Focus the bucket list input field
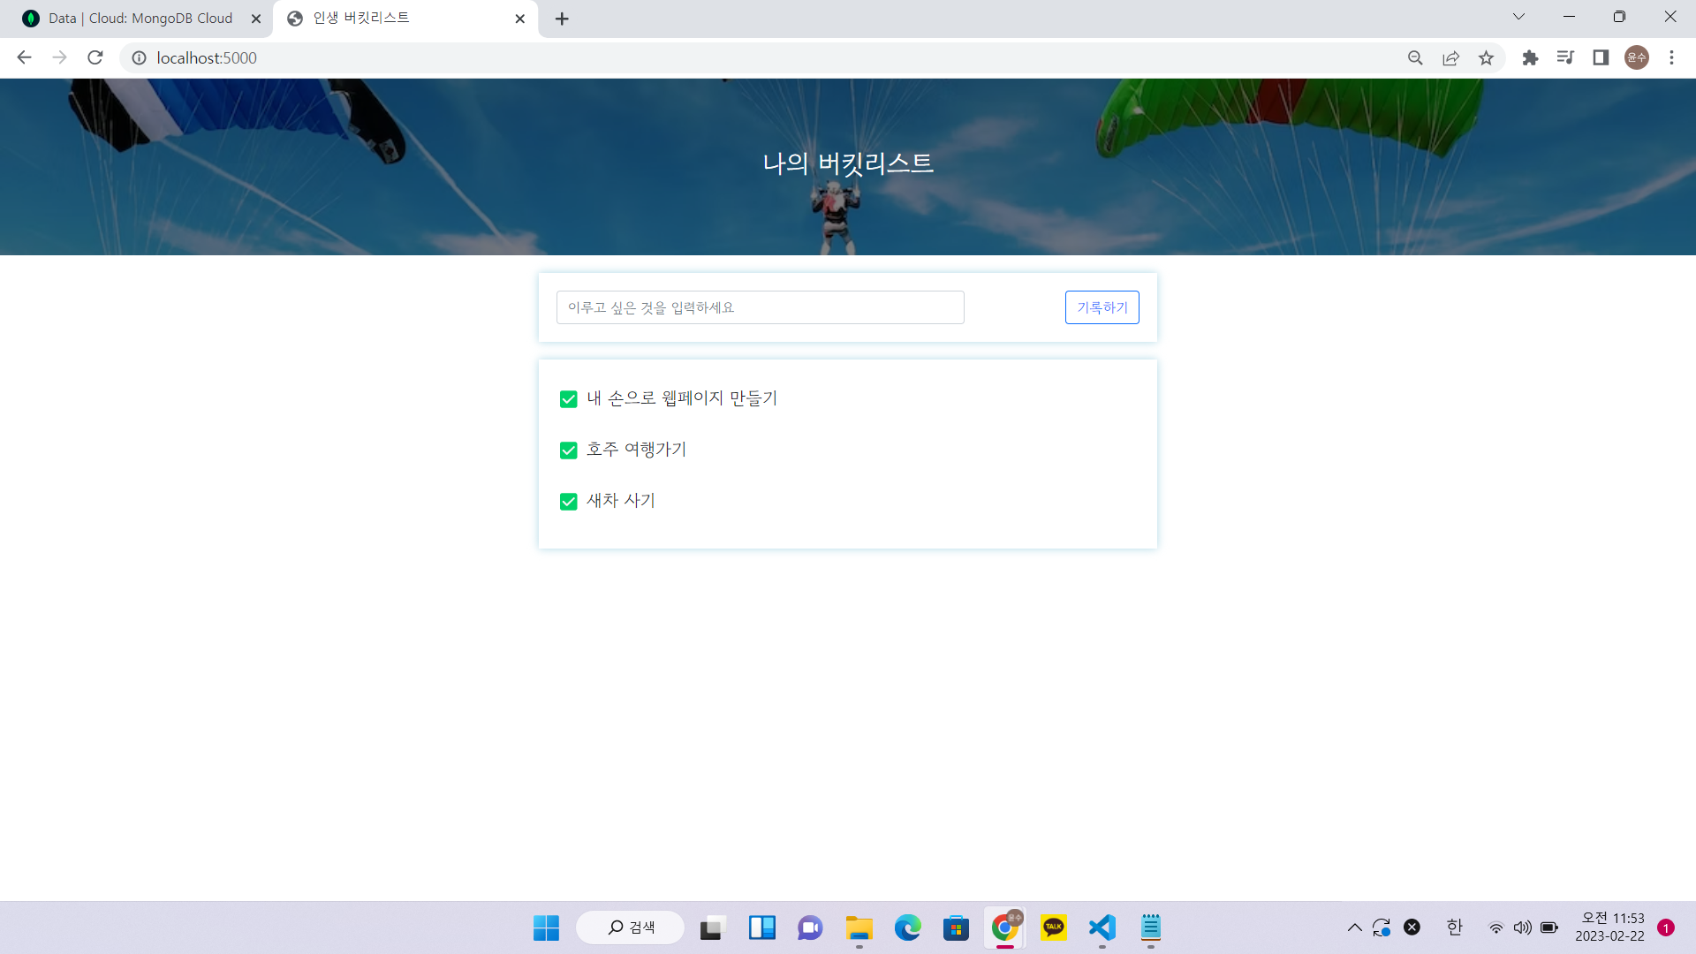This screenshot has height=954, width=1696. (760, 307)
